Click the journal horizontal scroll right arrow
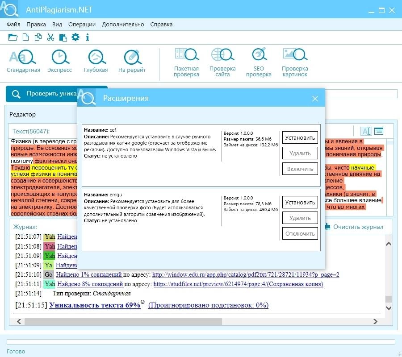 [376, 321]
